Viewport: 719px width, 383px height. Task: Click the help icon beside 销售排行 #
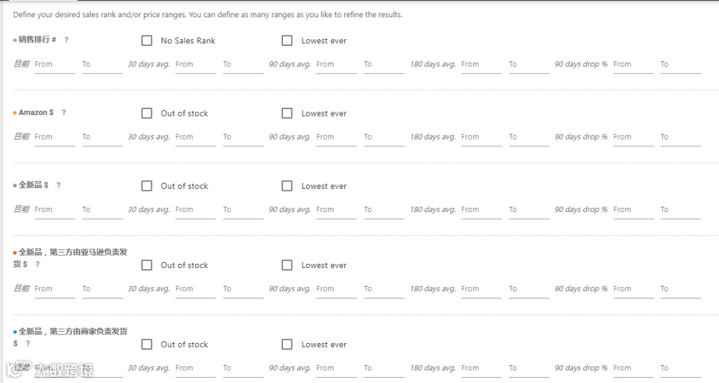click(67, 40)
